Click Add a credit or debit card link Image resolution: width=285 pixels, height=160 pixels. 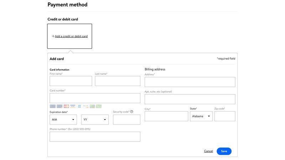[x=71, y=36]
